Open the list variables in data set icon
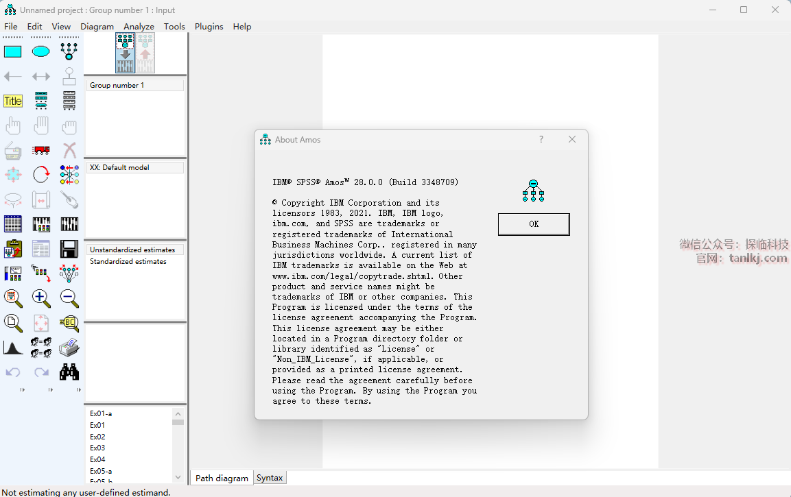Viewport: 791px width, 497px height. tap(69, 101)
